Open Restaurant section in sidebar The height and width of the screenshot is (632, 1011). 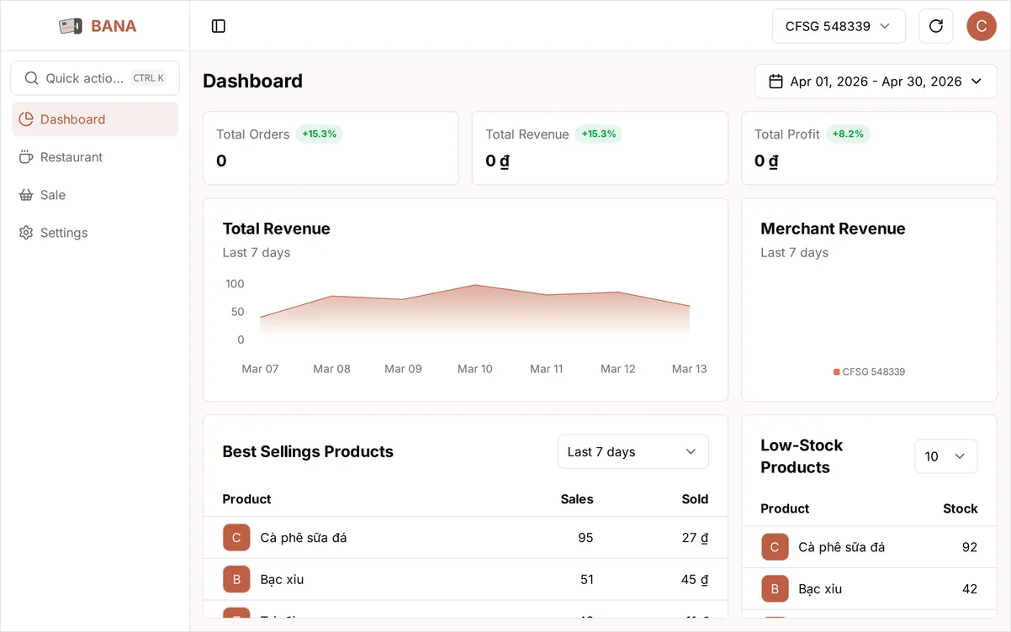[95, 157]
